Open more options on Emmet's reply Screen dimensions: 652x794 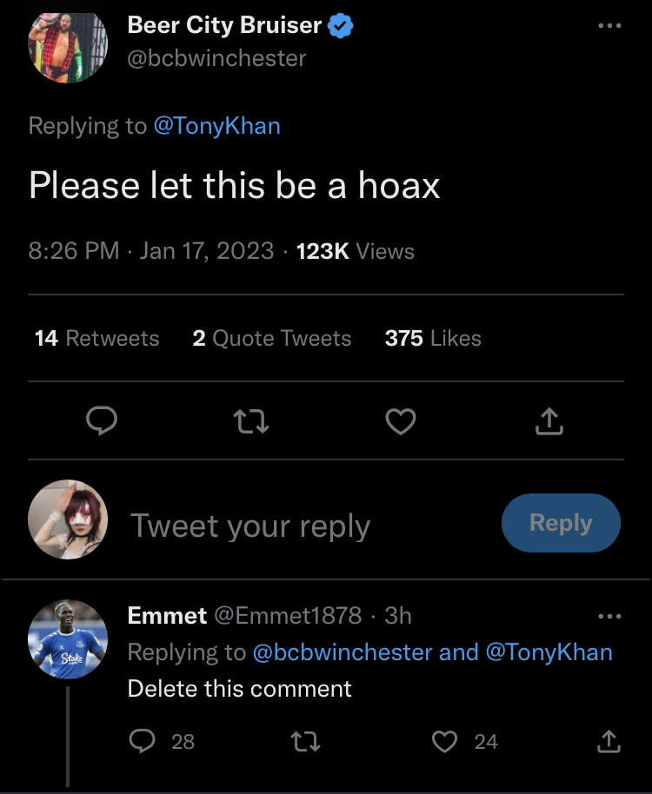[609, 616]
